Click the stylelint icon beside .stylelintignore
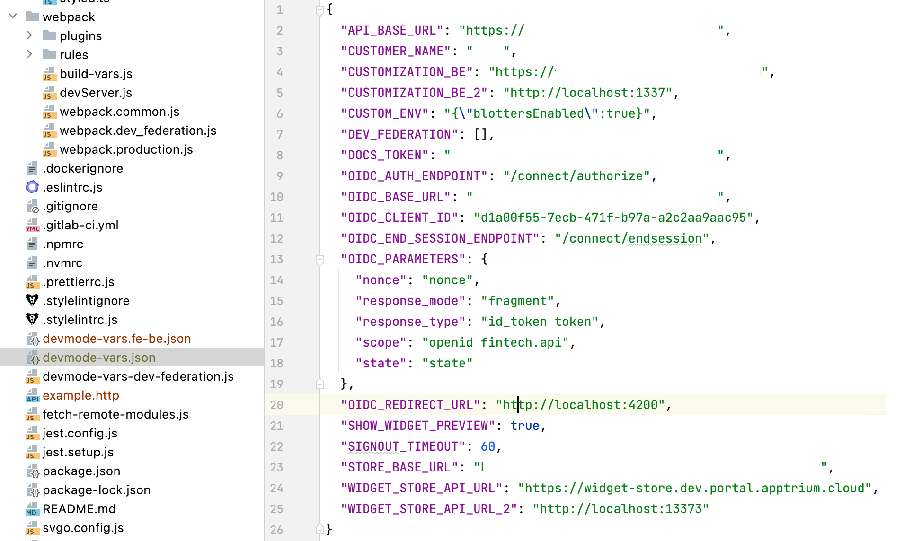 coord(32,301)
